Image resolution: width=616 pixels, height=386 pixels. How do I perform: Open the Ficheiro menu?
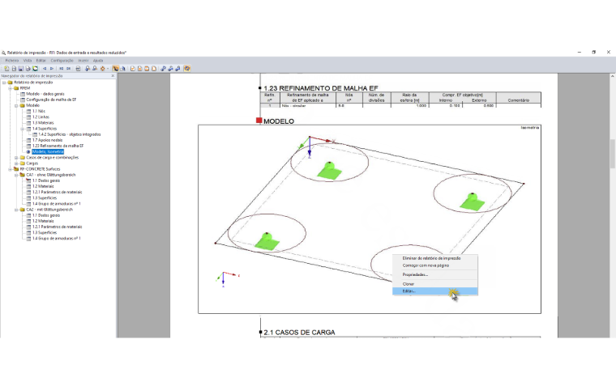point(12,61)
